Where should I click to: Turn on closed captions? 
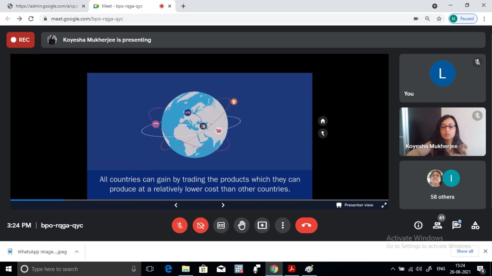pos(221,225)
